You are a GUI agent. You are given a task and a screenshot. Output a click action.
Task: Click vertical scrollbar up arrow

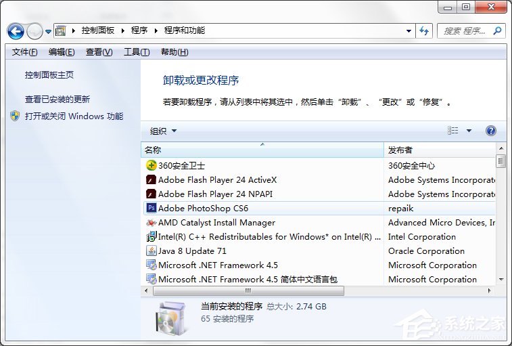pyautogui.click(x=501, y=148)
